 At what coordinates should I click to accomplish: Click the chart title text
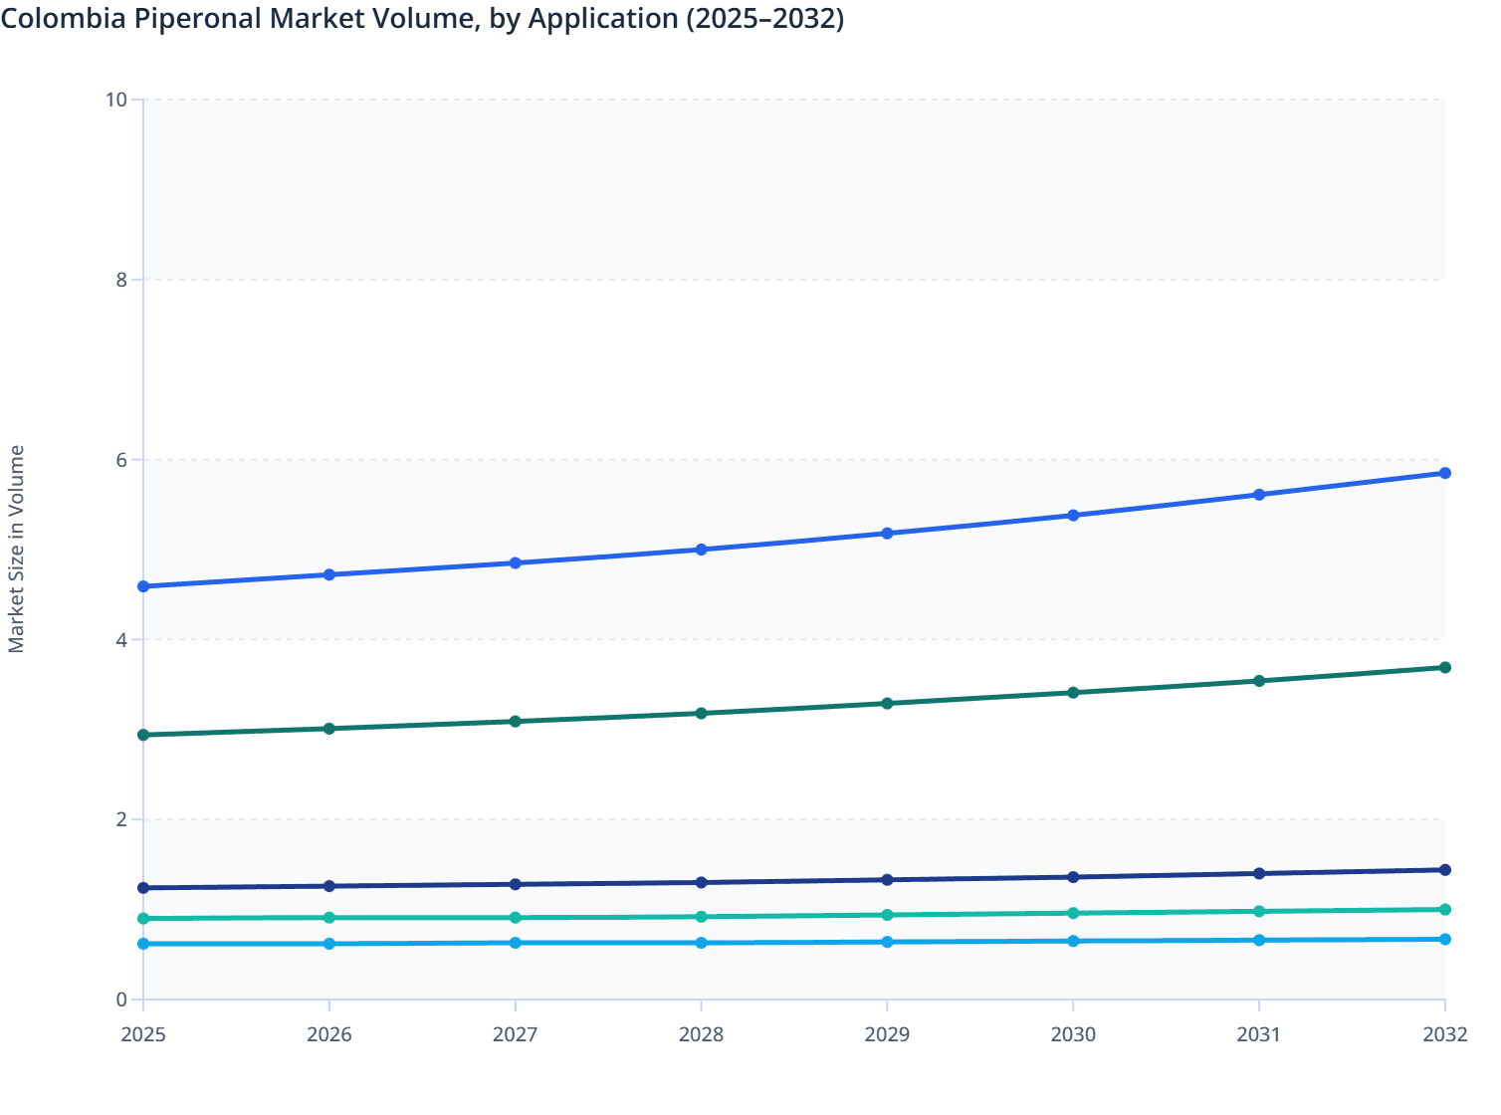coord(422,18)
